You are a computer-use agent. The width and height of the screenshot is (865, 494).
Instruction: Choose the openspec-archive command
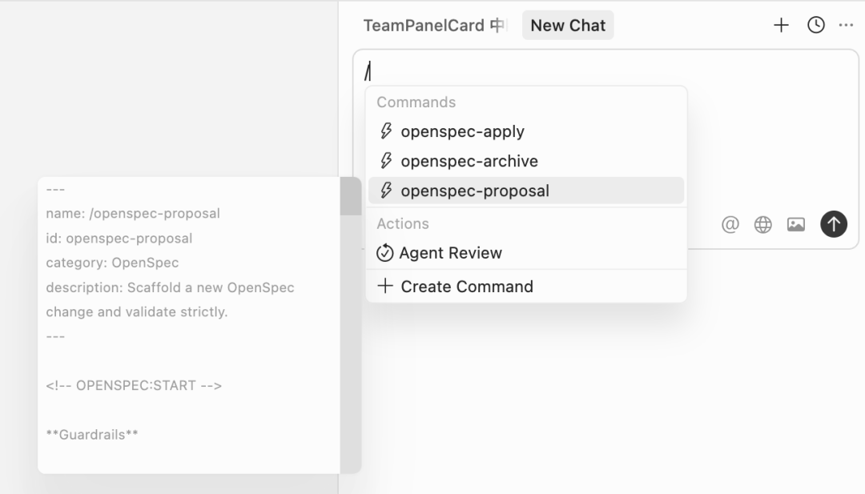[469, 161]
